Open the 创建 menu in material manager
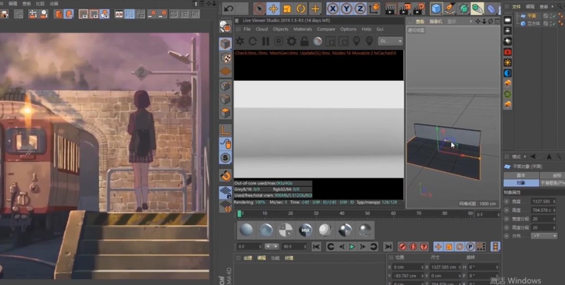565x285 pixels. pos(248,258)
